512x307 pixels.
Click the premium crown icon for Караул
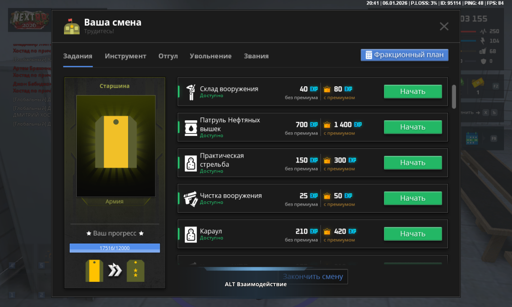point(327,232)
